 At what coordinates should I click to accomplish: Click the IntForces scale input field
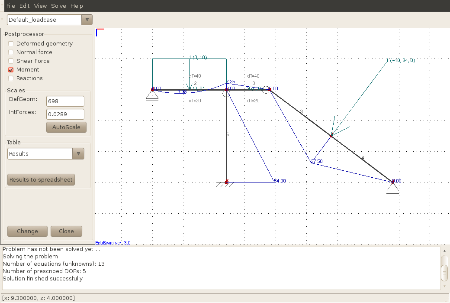pyautogui.click(x=65, y=114)
